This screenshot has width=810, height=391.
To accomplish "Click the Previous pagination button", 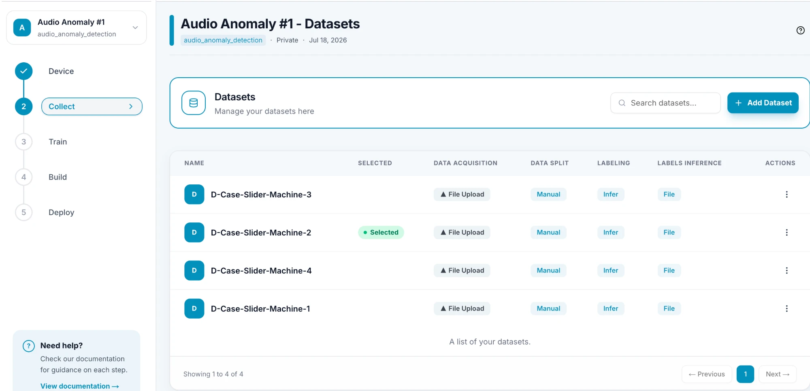I will 707,374.
